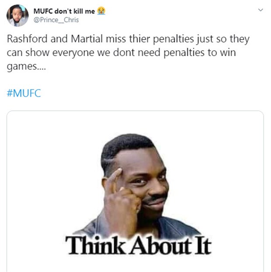Click the word "Think" in the meme caption
Screen dimensions: 271x272
[x=95, y=245]
